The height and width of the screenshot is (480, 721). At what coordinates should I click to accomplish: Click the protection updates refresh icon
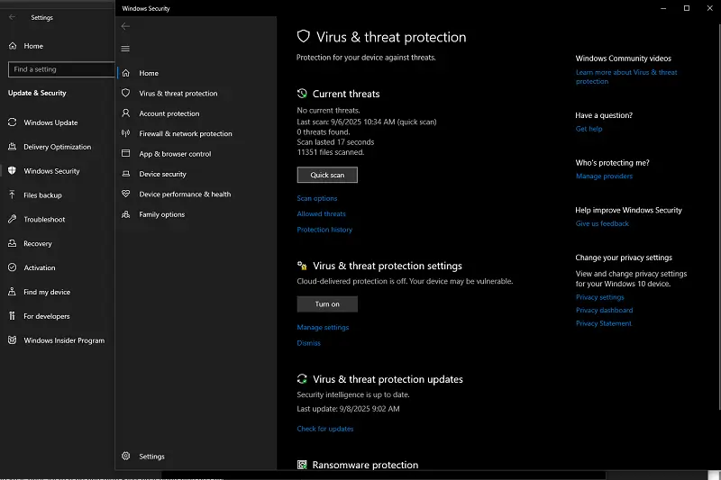(x=302, y=379)
